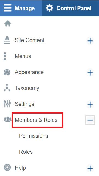The height and width of the screenshot is (176, 99).
Task: Open the Permissions submenu item
Action: point(34,136)
